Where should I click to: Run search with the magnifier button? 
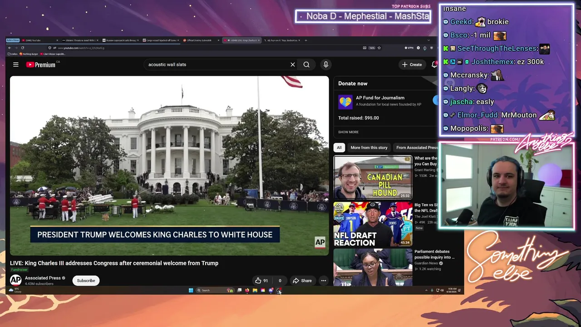[x=306, y=64]
